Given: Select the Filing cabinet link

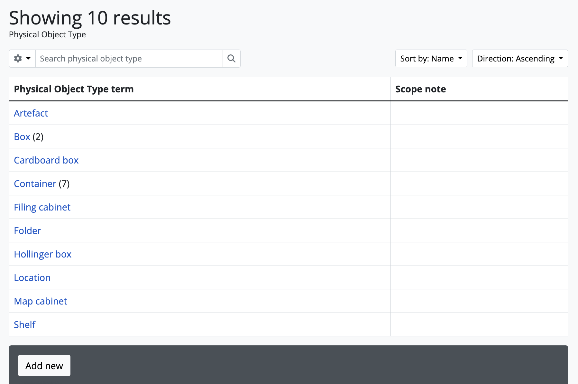Looking at the screenshot, I should click(42, 207).
